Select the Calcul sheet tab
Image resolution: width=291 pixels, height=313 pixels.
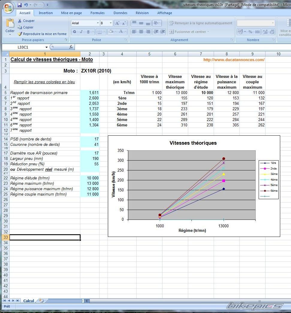[28, 301]
